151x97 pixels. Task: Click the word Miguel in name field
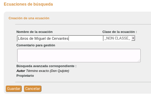40,38
